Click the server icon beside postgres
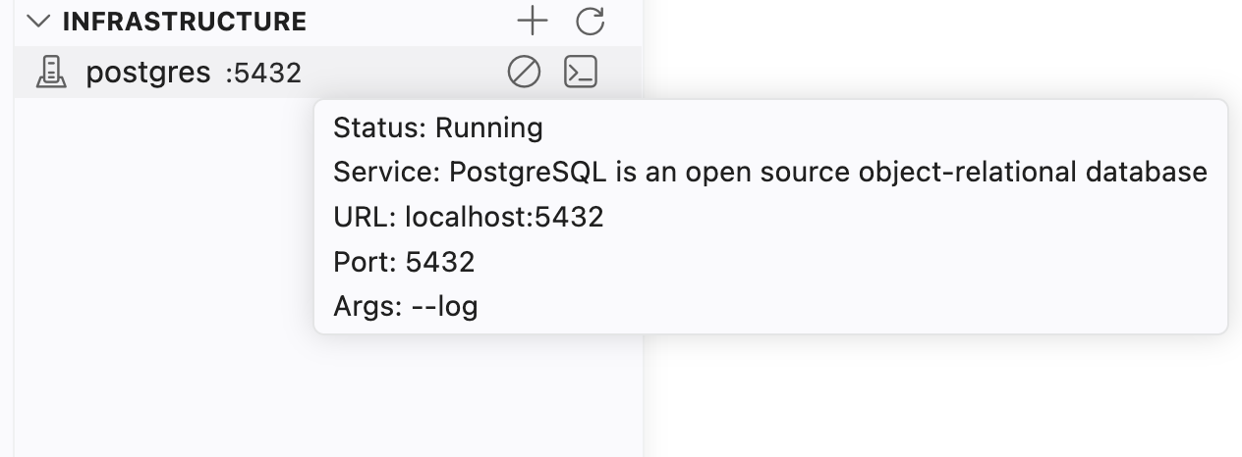 [x=51, y=73]
